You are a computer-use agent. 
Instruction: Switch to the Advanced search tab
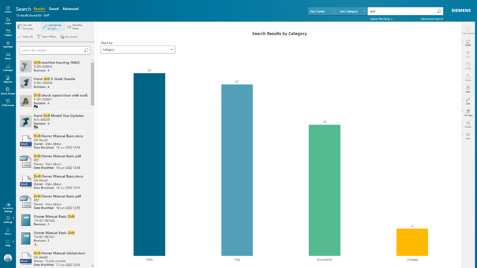(x=70, y=9)
